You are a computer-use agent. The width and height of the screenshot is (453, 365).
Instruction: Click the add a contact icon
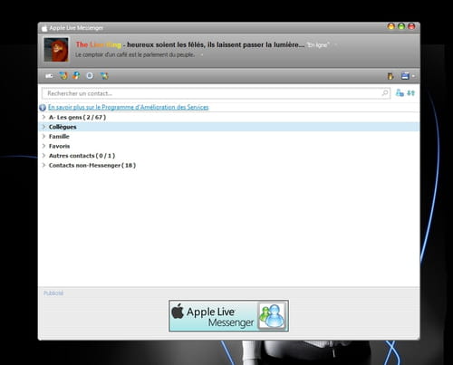pos(400,92)
